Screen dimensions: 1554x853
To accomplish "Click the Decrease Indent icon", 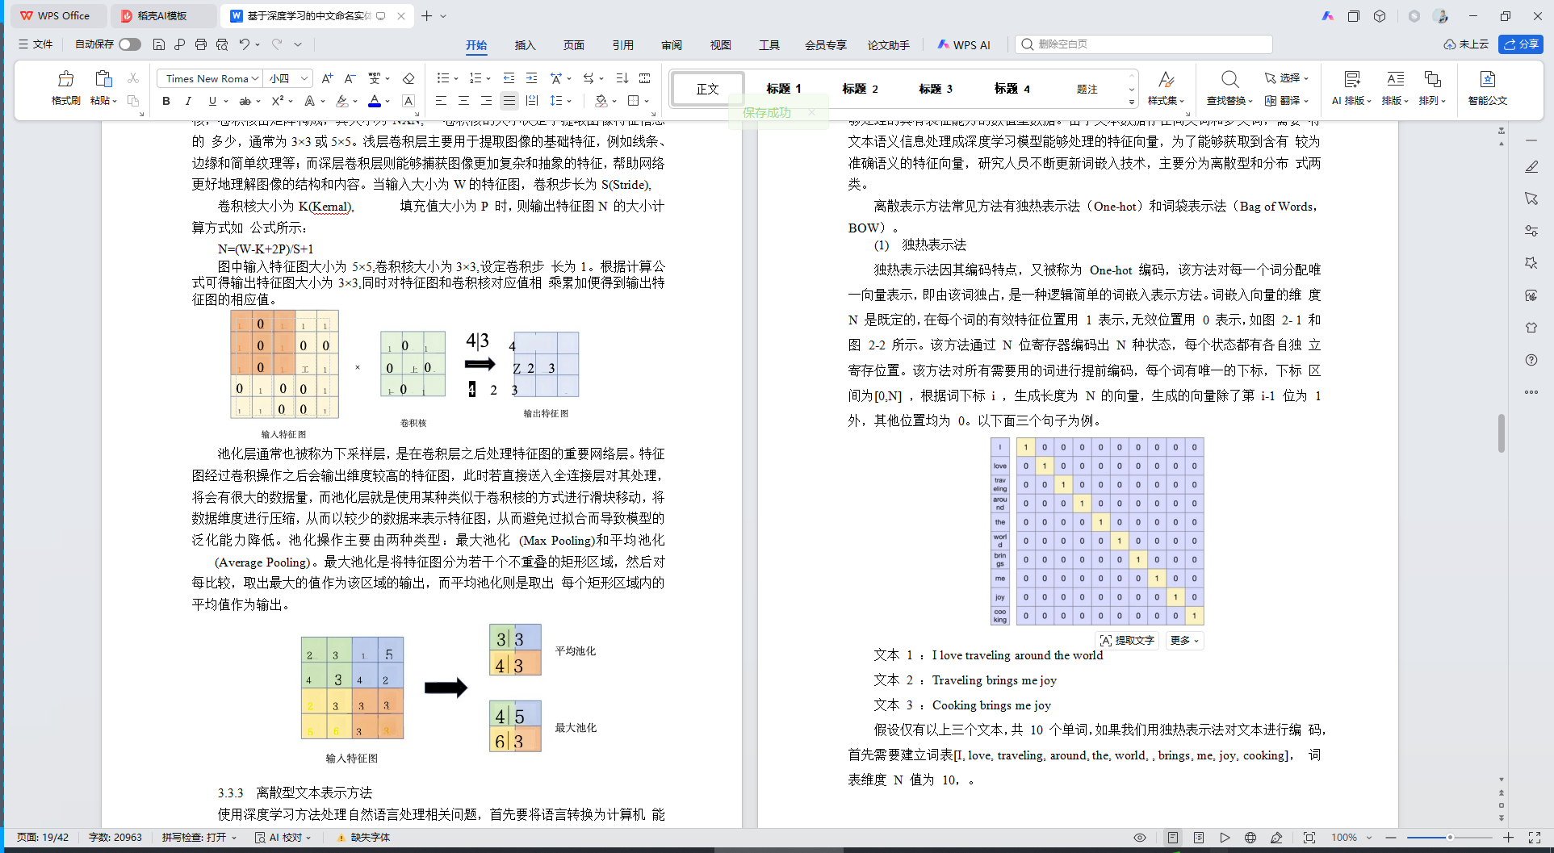I will tap(509, 78).
